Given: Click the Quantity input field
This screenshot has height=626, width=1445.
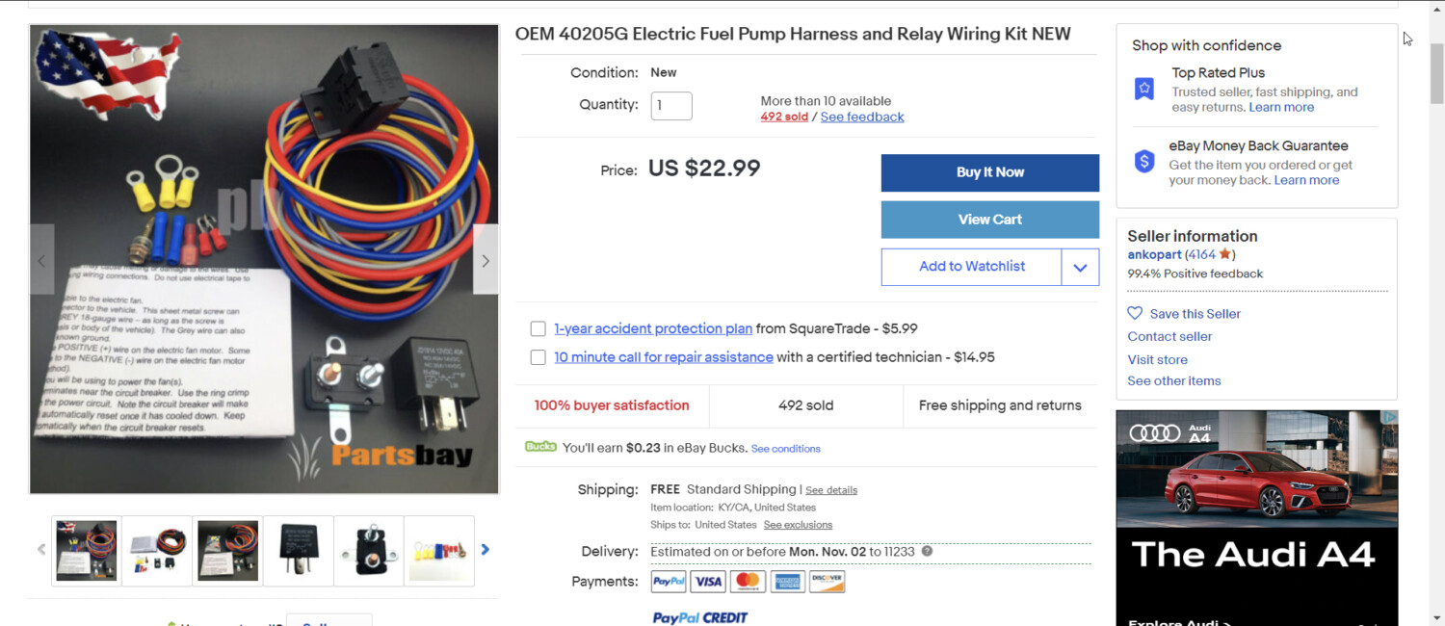Looking at the screenshot, I should [671, 105].
